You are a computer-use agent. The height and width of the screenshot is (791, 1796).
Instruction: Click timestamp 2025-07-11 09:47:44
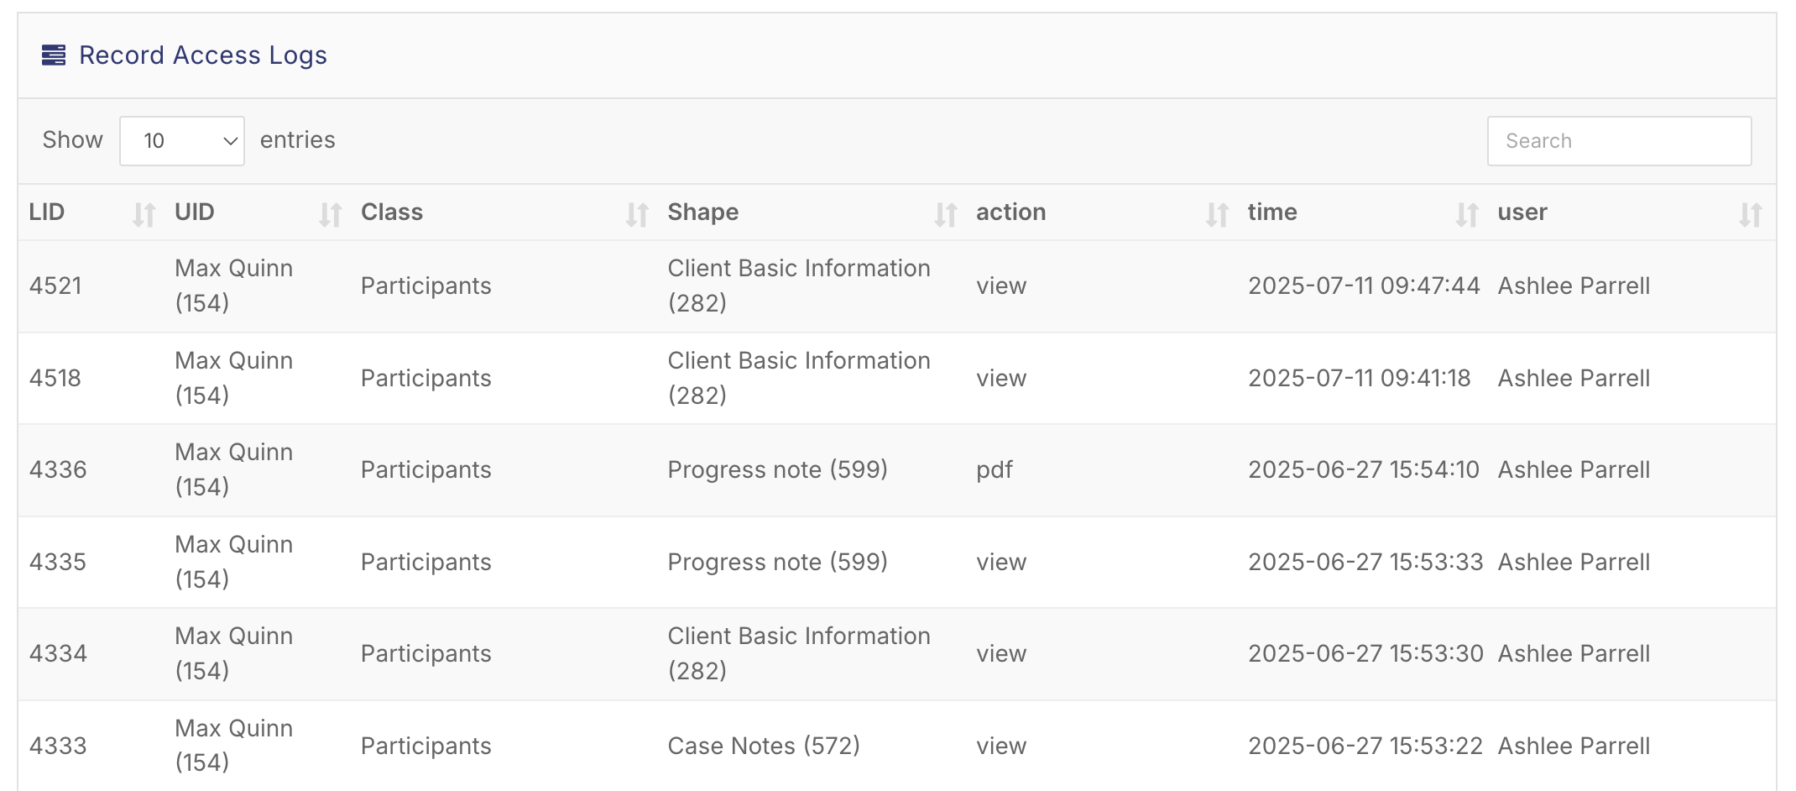point(1364,286)
